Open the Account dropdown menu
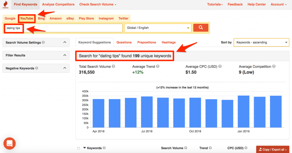292x153 pixels. 279,4
